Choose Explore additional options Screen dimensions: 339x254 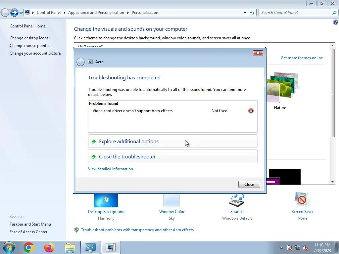tap(173, 141)
